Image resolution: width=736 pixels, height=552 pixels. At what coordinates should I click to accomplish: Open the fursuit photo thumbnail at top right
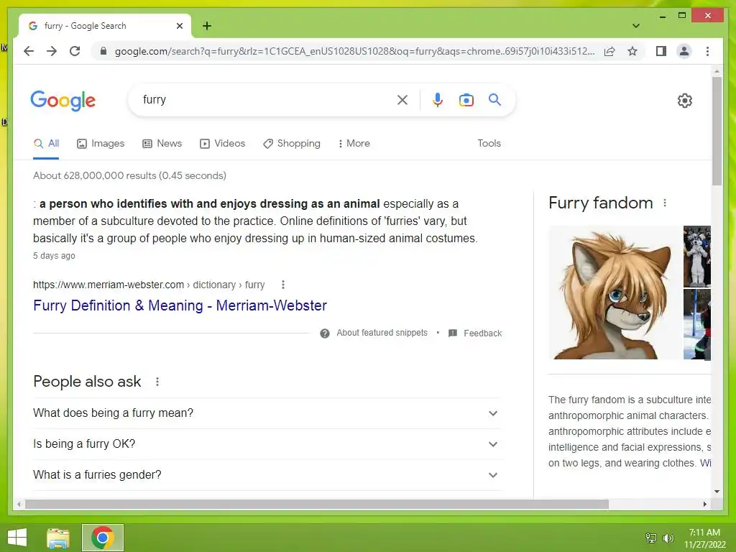tap(697, 257)
